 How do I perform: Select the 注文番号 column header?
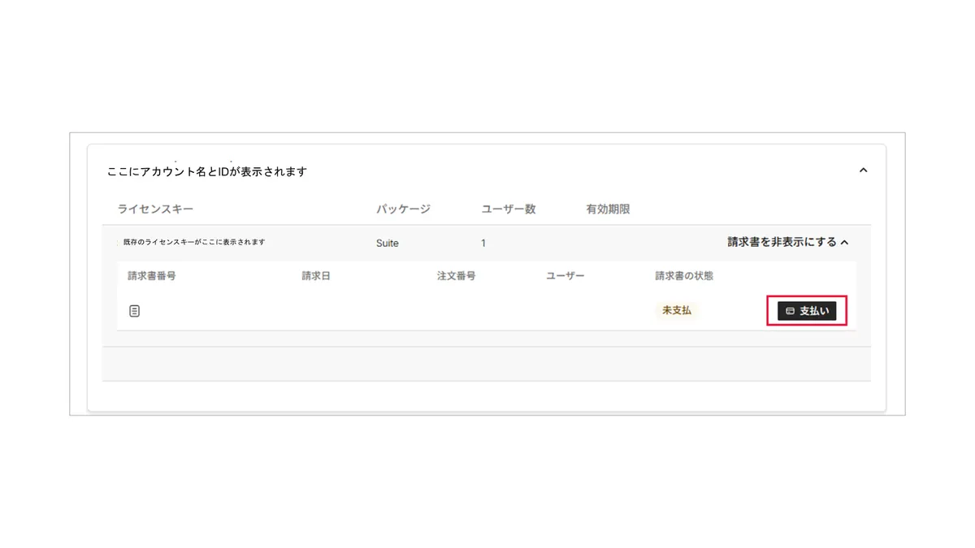[457, 276]
